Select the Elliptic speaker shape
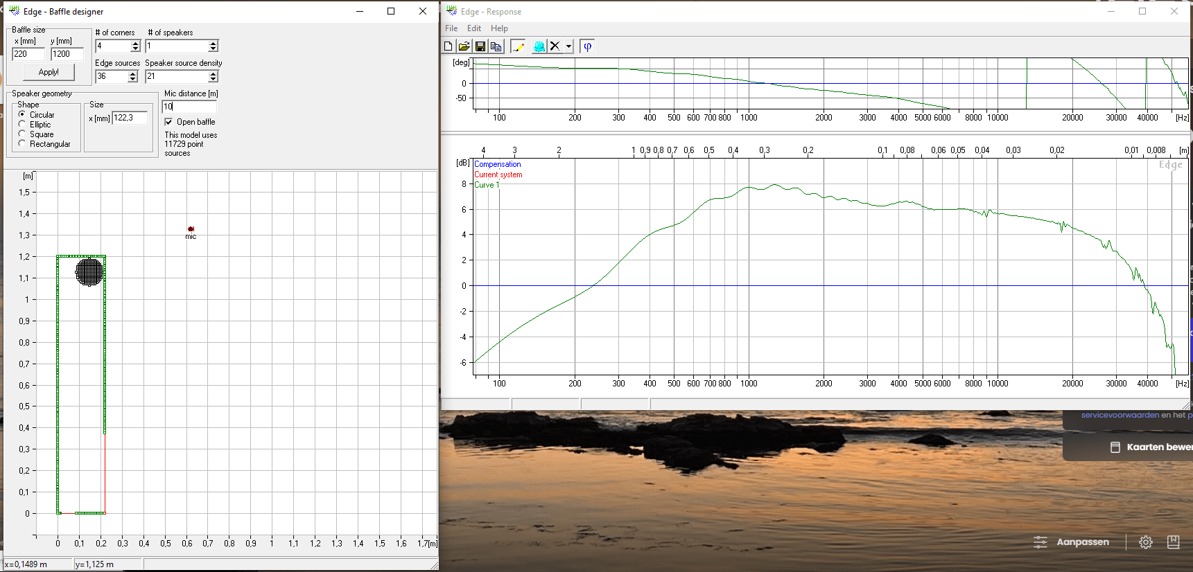The width and height of the screenshot is (1193, 572). (x=22, y=124)
